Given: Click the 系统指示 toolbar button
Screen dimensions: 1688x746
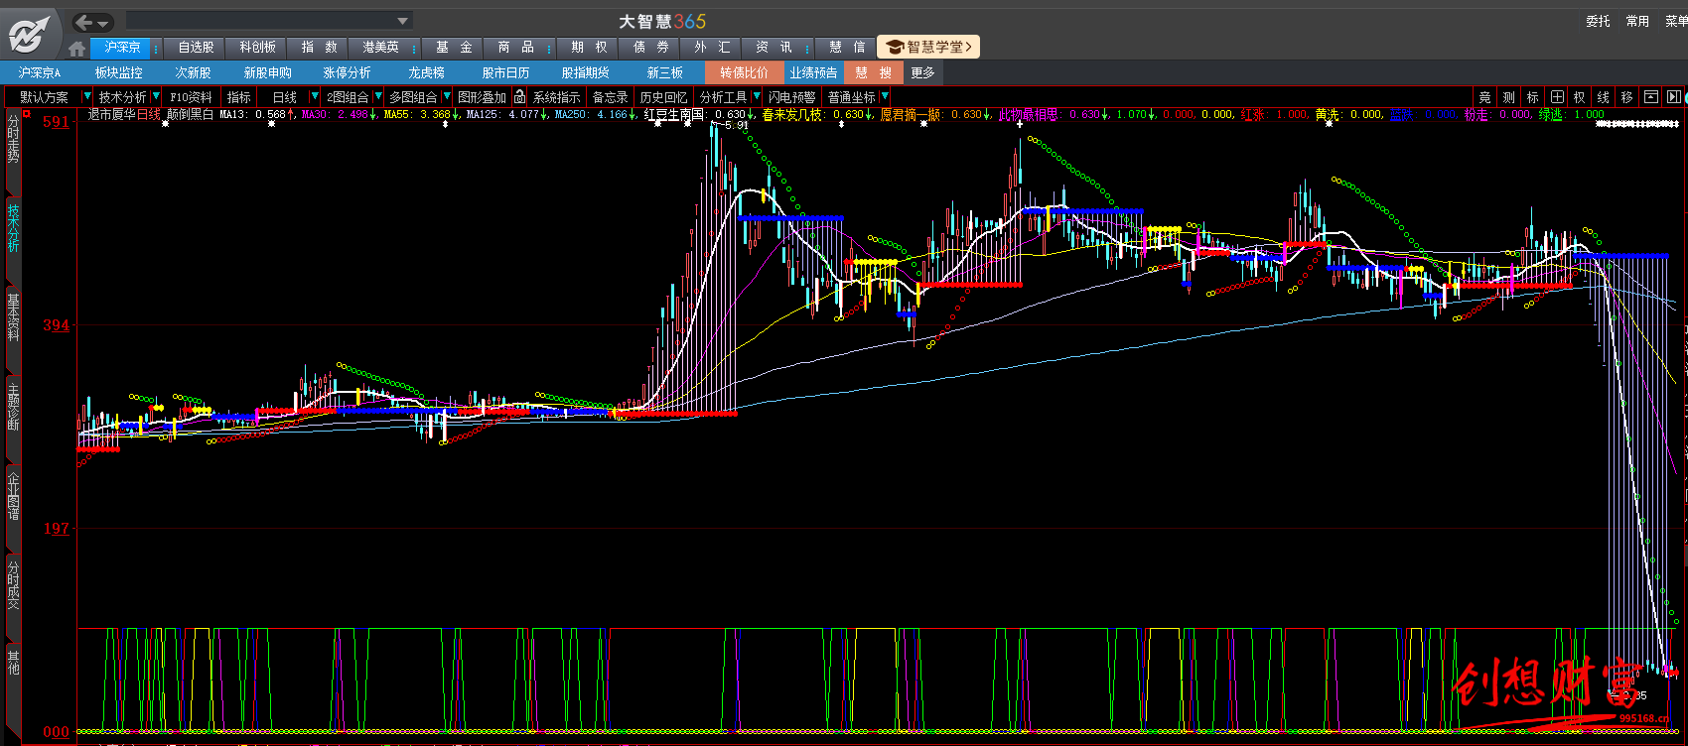Looking at the screenshot, I should click(556, 97).
